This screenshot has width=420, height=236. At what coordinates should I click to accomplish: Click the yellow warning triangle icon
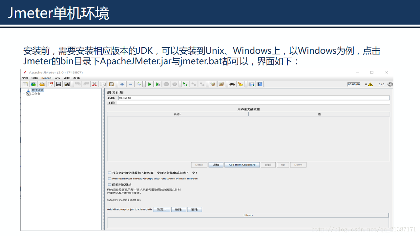click(370, 84)
